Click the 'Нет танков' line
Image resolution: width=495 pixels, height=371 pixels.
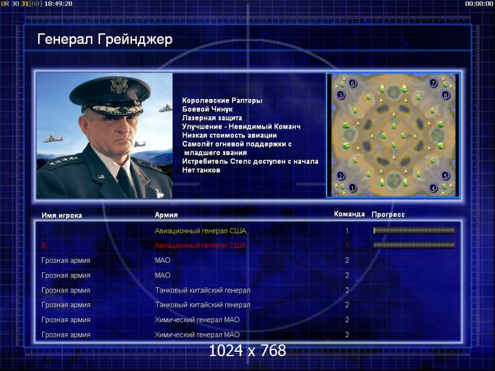click(x=200, y=170)
